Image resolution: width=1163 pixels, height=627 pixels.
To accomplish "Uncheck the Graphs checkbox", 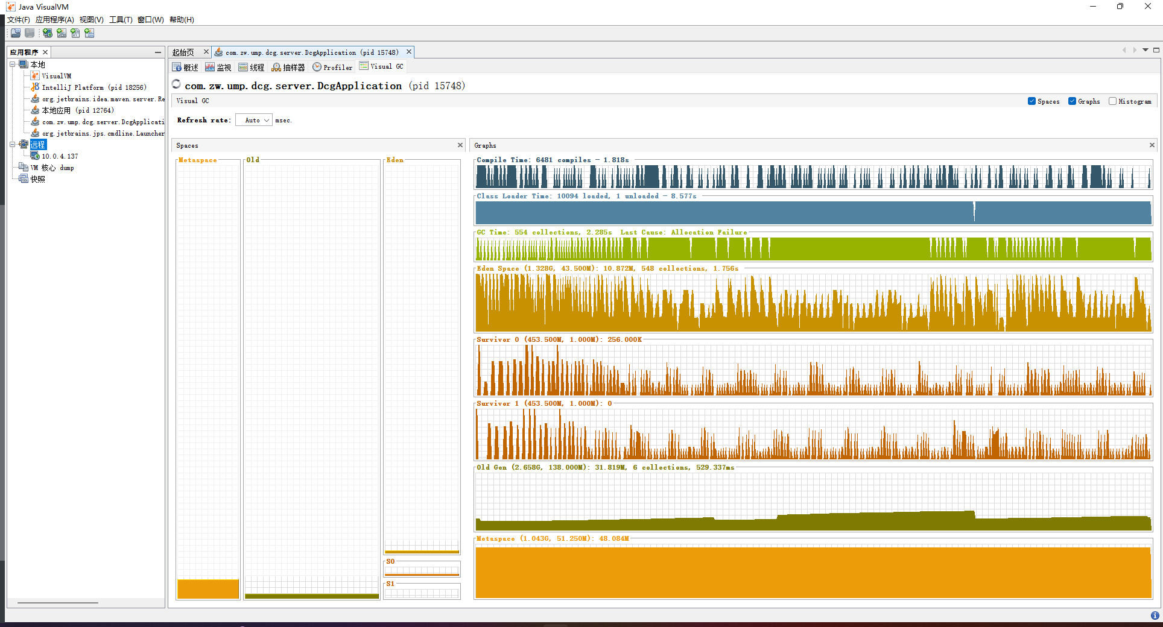I will click(x=1072, y=101).
